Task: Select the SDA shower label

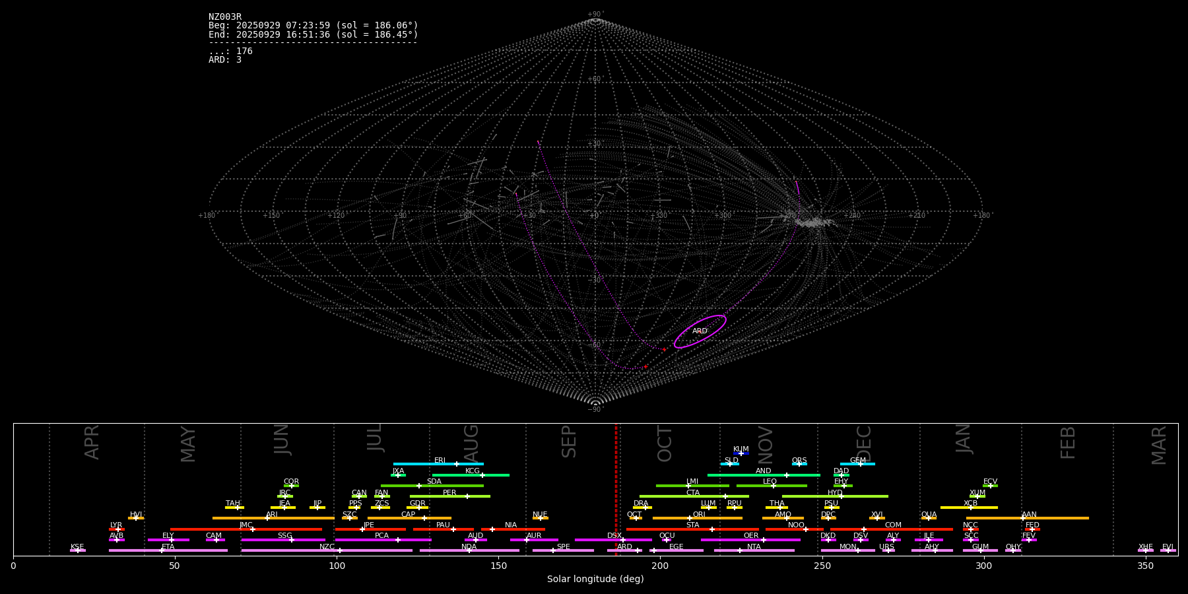Action: (434, 482)
